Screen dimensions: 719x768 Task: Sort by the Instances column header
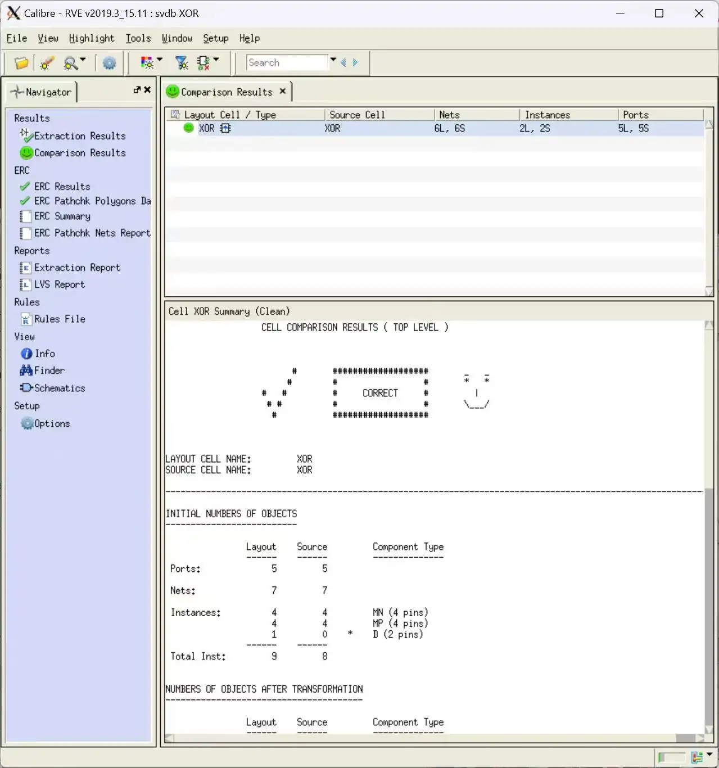(x=568, y=114)
